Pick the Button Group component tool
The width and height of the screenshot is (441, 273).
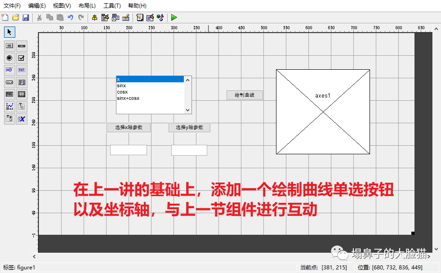pos(9,118)
